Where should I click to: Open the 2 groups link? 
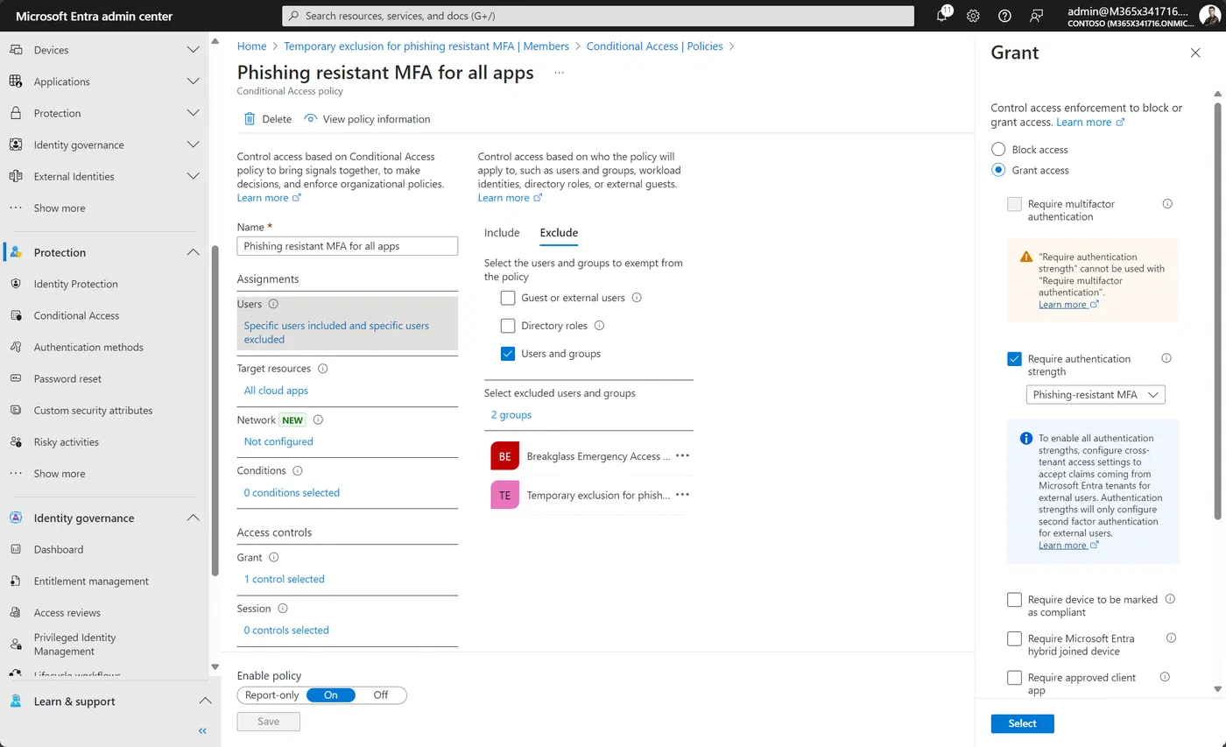[x=511, y=415]
